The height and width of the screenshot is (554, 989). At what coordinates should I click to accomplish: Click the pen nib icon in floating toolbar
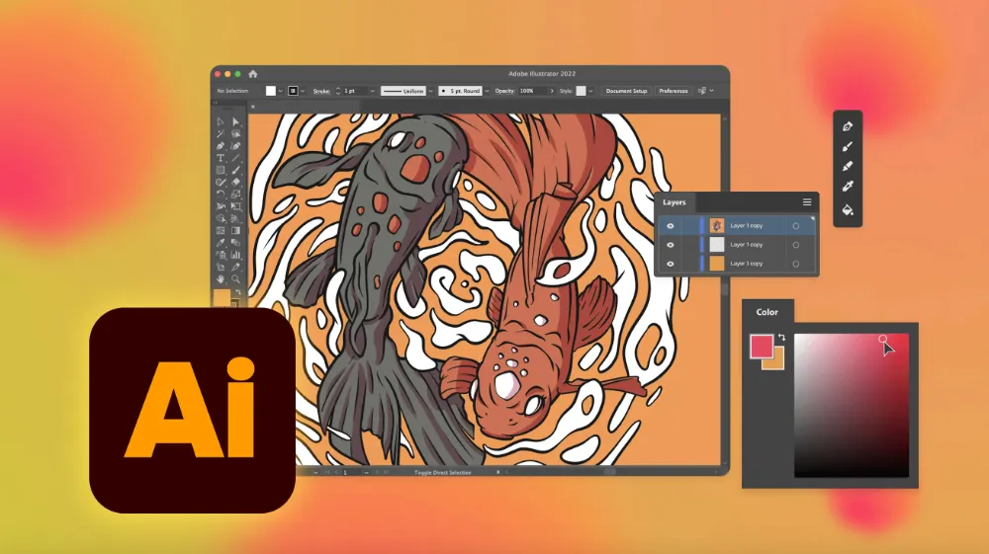(848, 126)
